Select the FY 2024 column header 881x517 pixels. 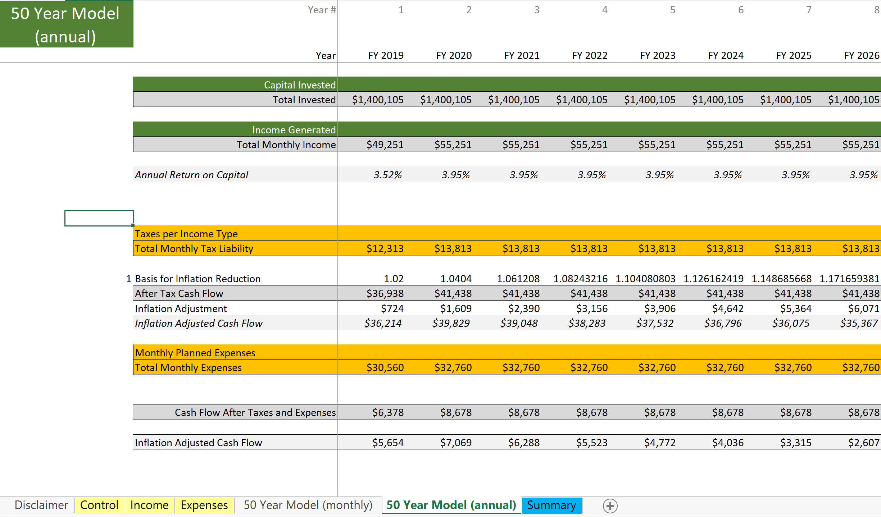coord(726,55)
